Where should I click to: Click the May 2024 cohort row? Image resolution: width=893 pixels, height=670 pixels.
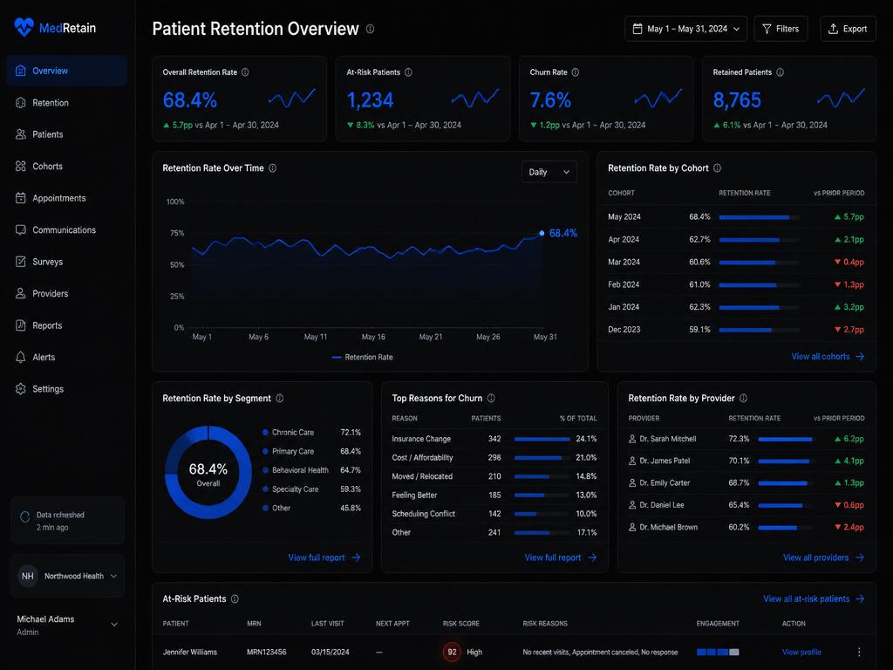[x=736, y=216]
